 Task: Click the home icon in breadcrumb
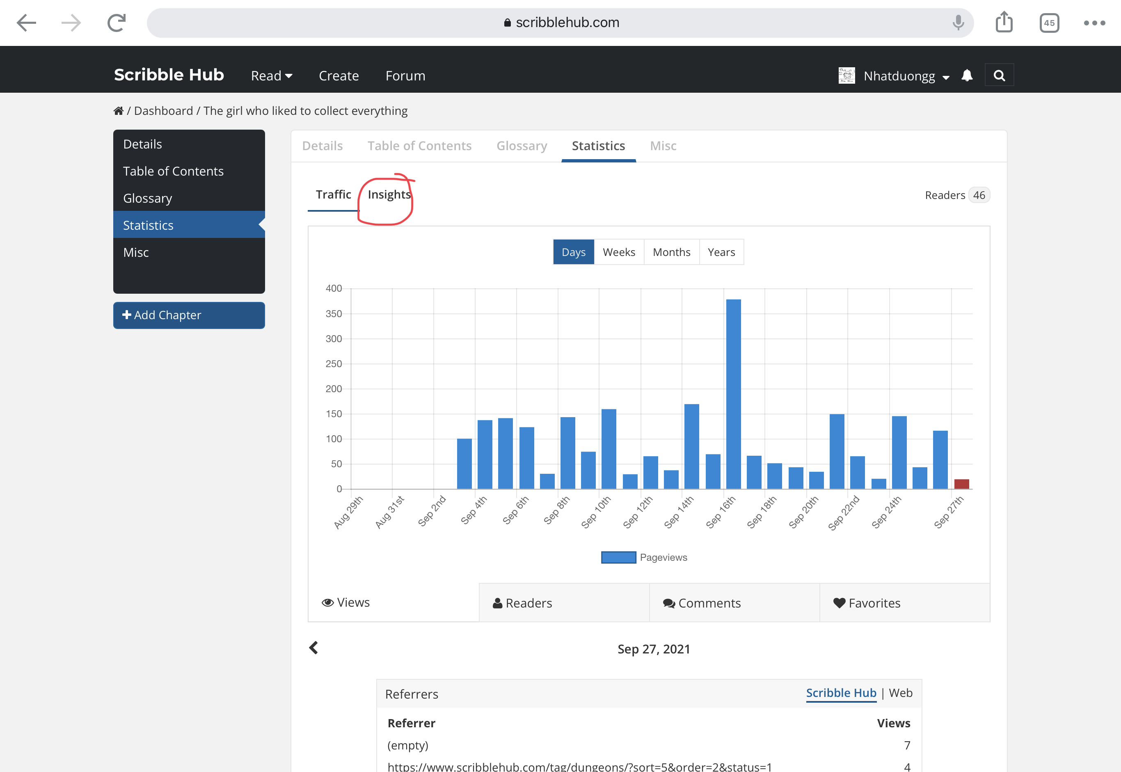[119, 111]
